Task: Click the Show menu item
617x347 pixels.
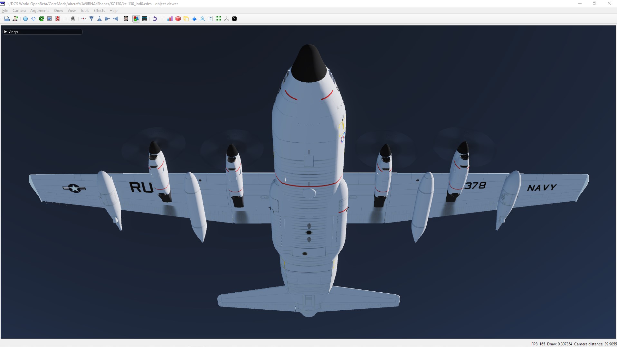Action: click(58, 11)
